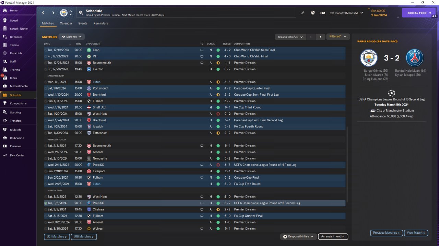
Task: Click the matches list scrollbar
Action: coord(347,164)
